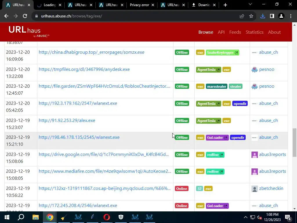Open File Explorer from taskbar
Image resolution: width=297 pixels, height=223 pixels.
(35, 217)
